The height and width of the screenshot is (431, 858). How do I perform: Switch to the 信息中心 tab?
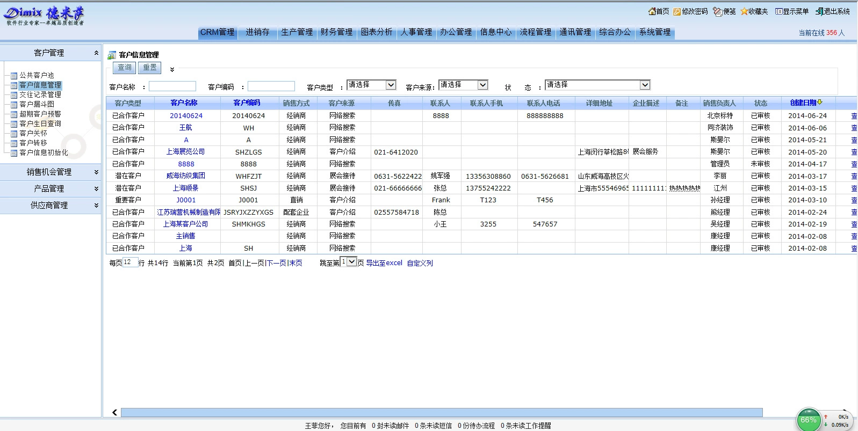496,32
